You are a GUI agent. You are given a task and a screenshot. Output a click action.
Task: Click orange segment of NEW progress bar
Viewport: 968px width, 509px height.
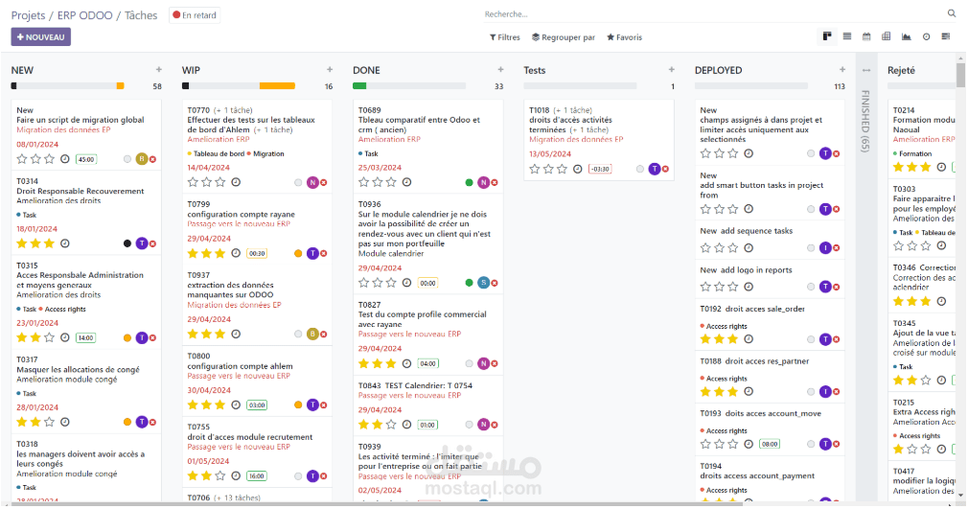click(121, 86)
